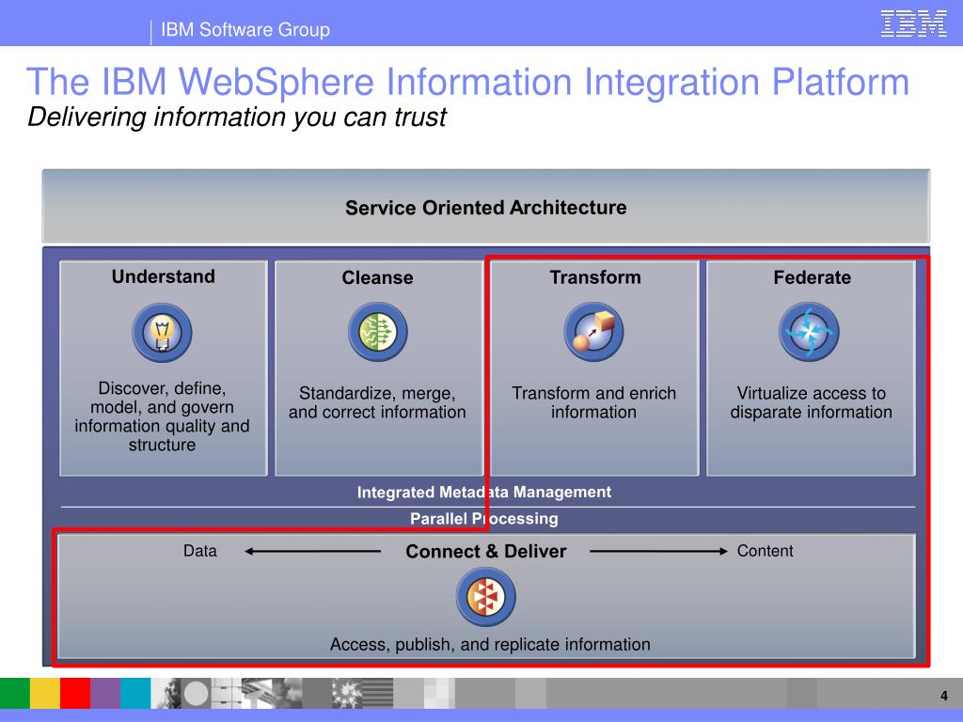The image size is (963, 722).
Task: Click the Parallel Processing label
Action: click(484, 519)
